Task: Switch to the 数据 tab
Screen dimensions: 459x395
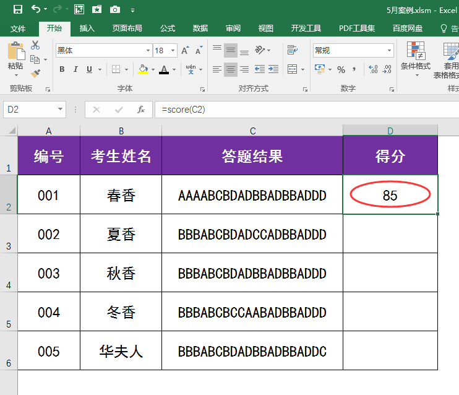Action: point(200,28)
